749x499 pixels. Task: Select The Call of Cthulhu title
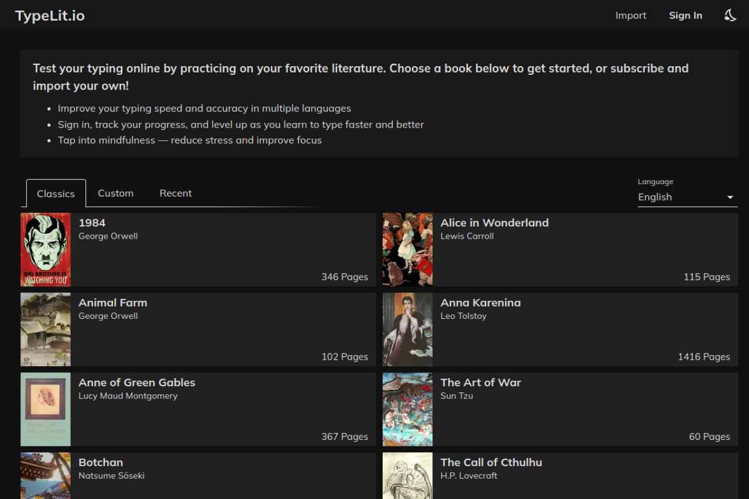[x=491, y=463]
